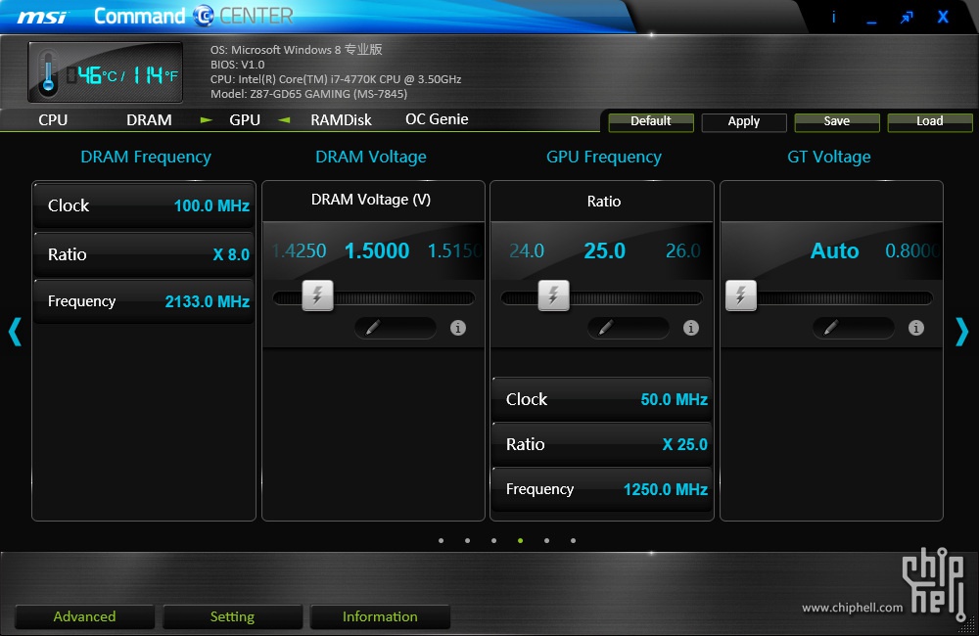The width and height of the screenshot is (979, 636).
Task: Save the current settings profile
Action: click(x=837, y=121)
